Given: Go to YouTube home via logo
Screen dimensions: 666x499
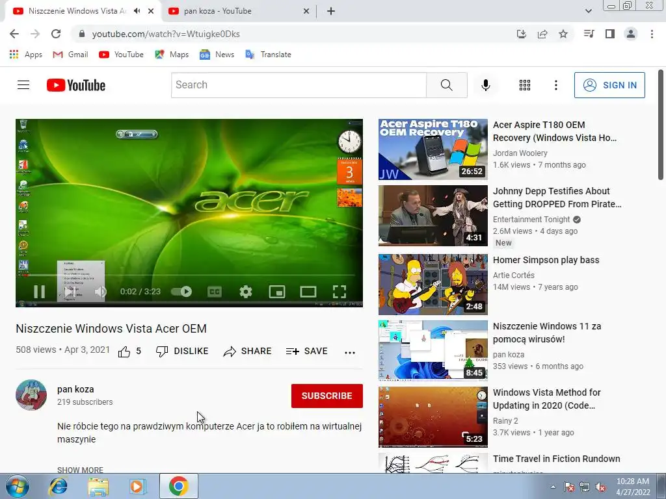Looking at the screenshot, I should pos(76,85).
